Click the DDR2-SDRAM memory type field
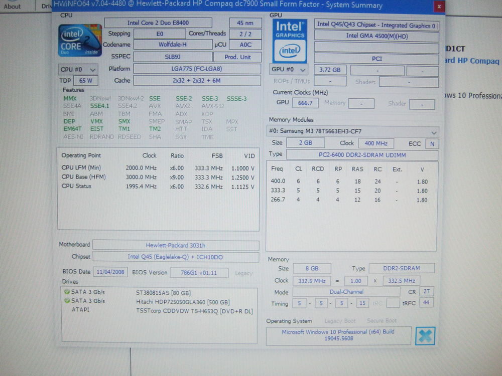 pyautogui.click(x=402, y=268)
